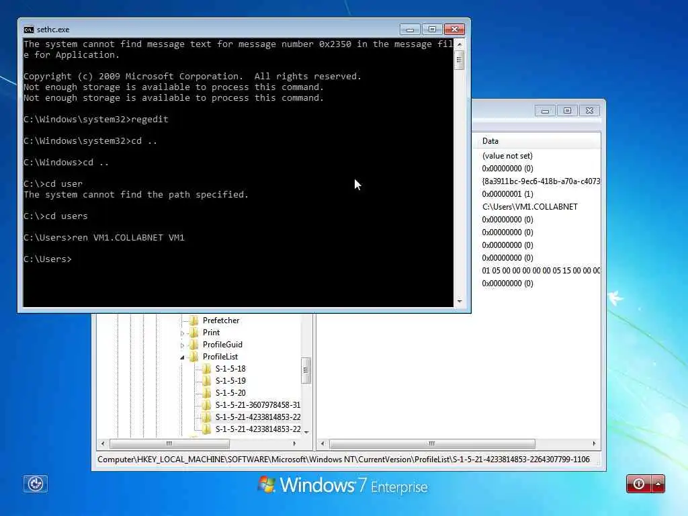688x516 pixels.
Task: Click values pane horizontal scroll right arrow
Action: coord(594,443)
